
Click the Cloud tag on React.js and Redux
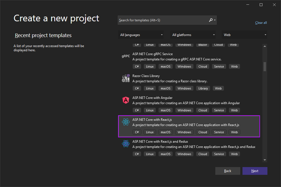pos(203,154)
